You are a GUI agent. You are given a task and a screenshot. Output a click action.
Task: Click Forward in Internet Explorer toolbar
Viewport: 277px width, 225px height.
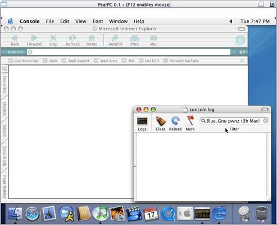(x=34, y=40)
